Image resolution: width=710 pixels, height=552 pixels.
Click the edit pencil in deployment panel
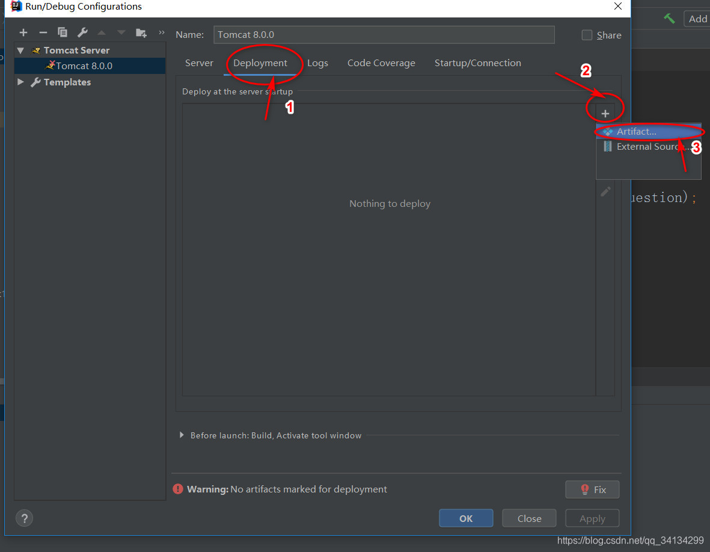[x=605, y=192]
